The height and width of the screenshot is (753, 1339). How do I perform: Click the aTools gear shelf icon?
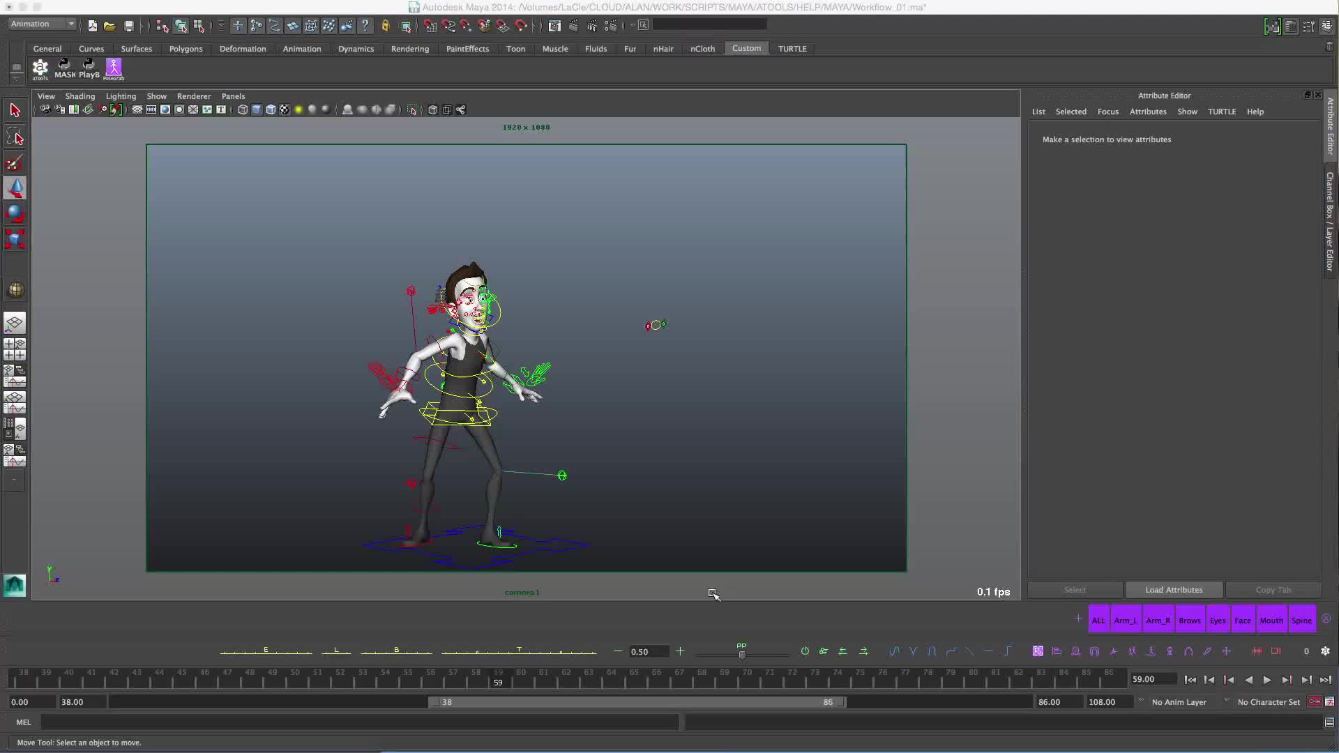[40, 68]
